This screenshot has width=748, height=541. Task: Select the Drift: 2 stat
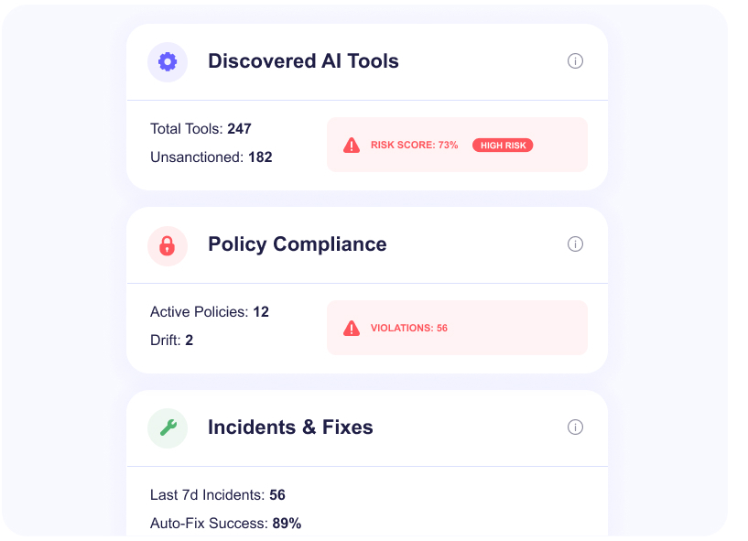pos(171,341)
